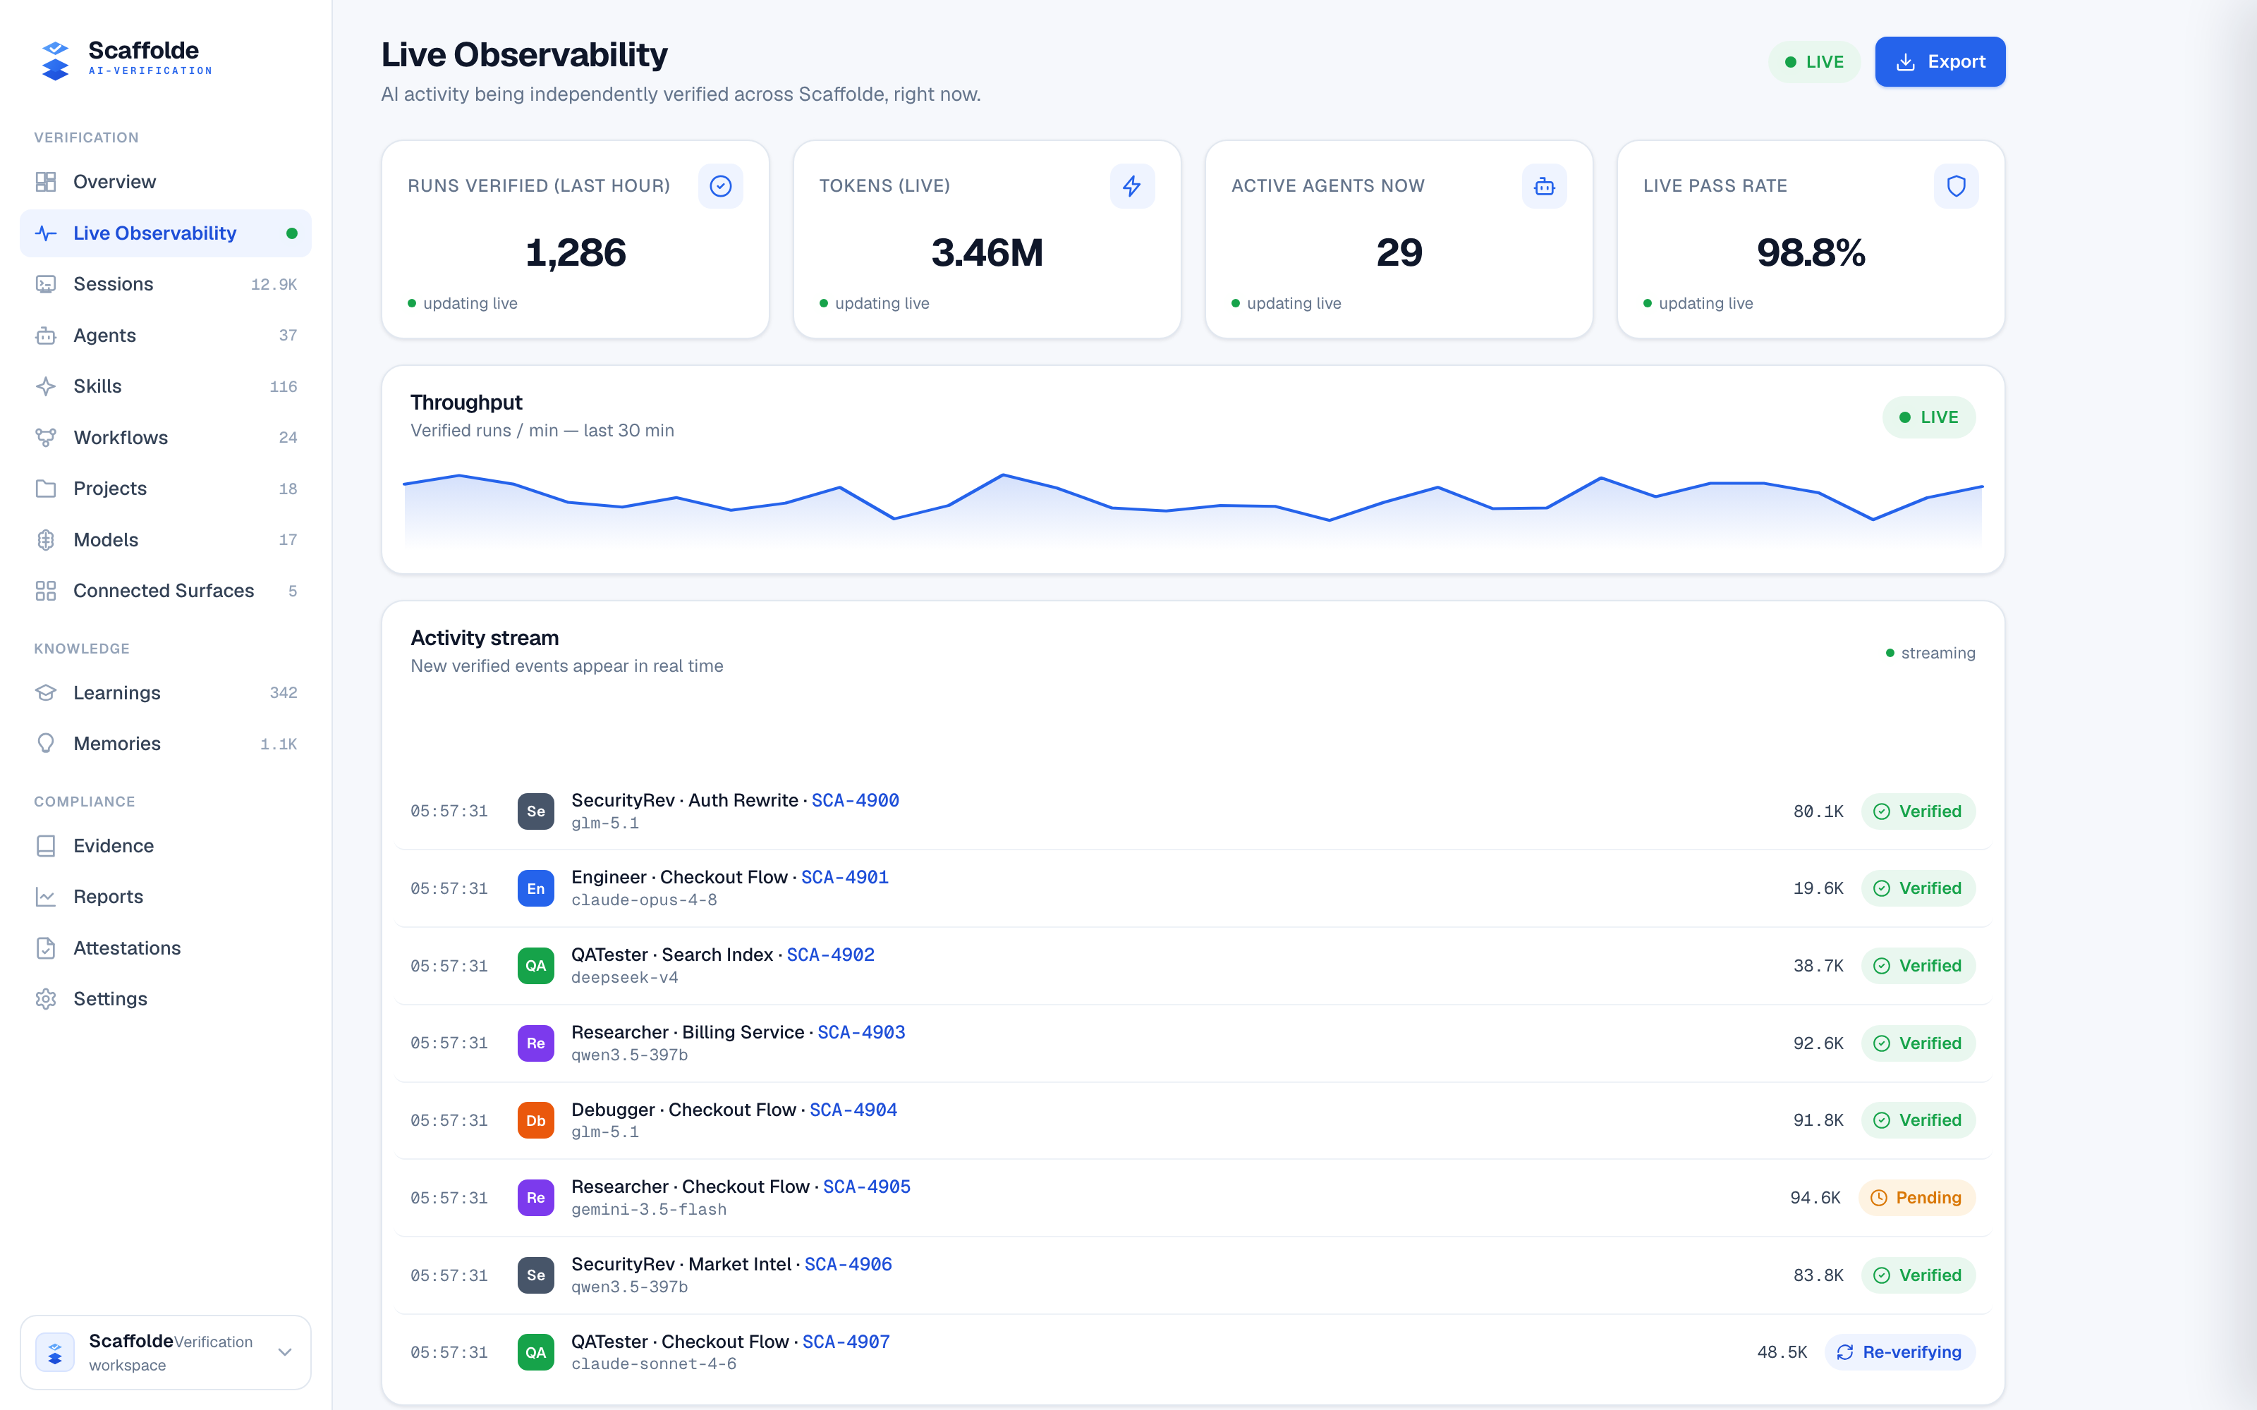Screen dimensions: 2257x1410
Task: Click the Export button
Action: pos(1940,61)
